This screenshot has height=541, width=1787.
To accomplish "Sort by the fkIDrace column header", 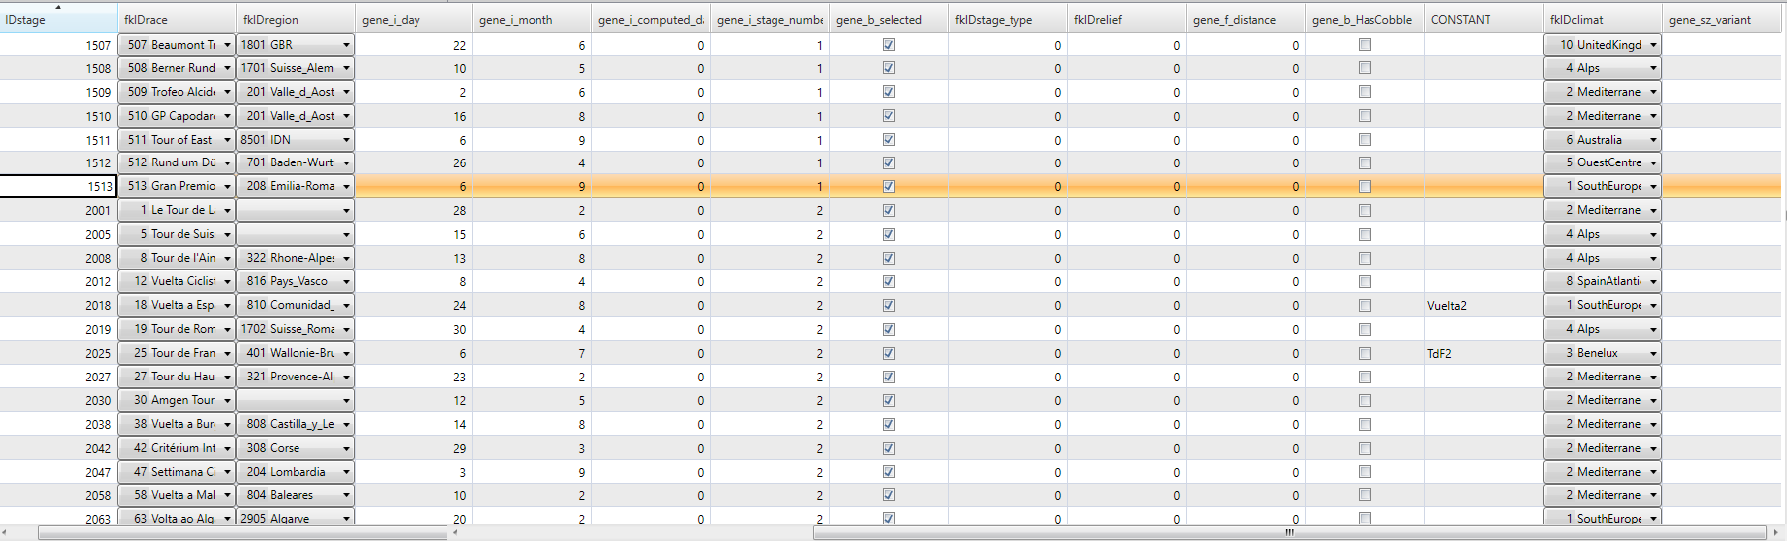I will [176, 20].
